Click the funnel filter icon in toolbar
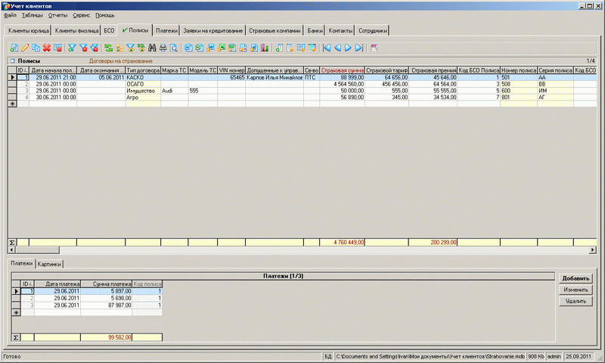This screenshot has width=605, height=363. pos(72,48)
